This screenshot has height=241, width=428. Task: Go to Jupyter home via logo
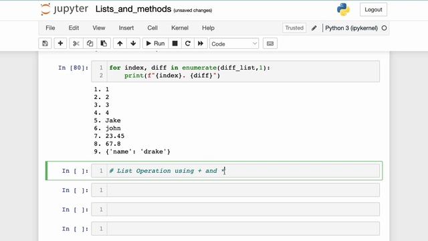64,9
